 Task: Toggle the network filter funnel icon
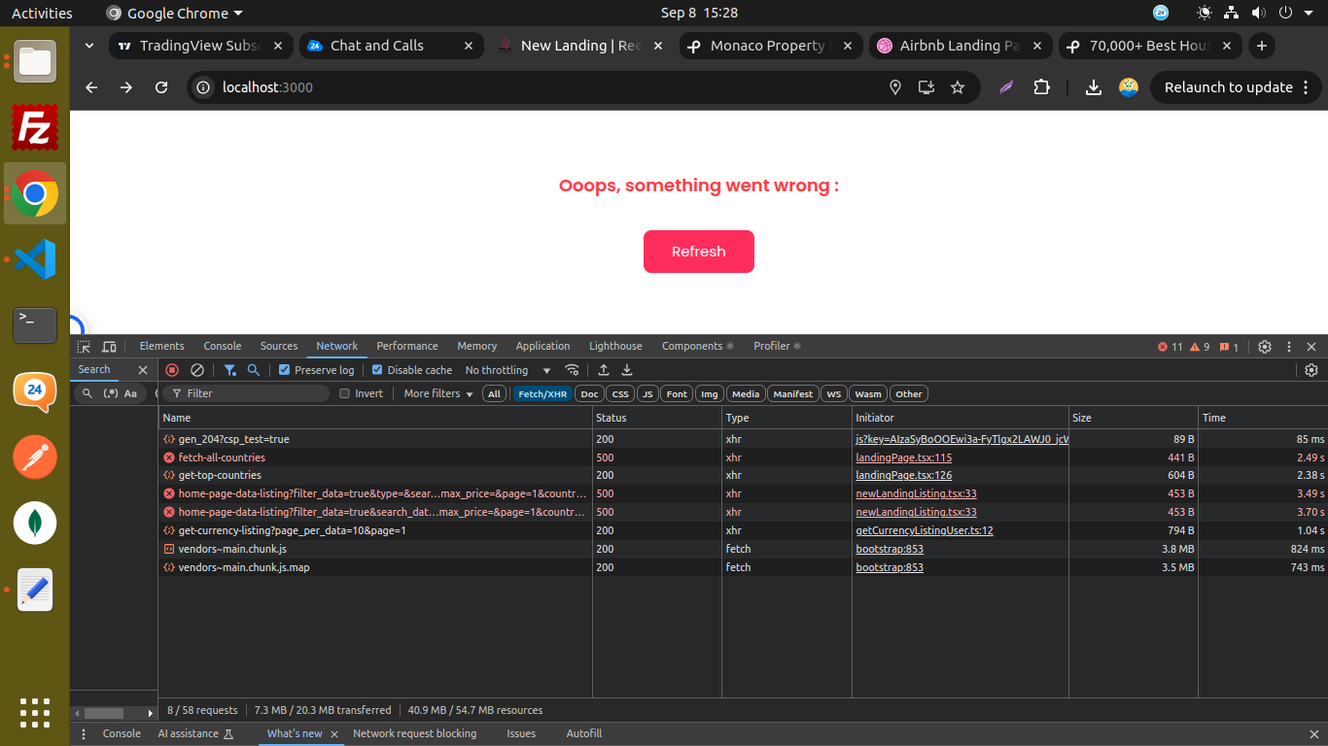[230, 370]
